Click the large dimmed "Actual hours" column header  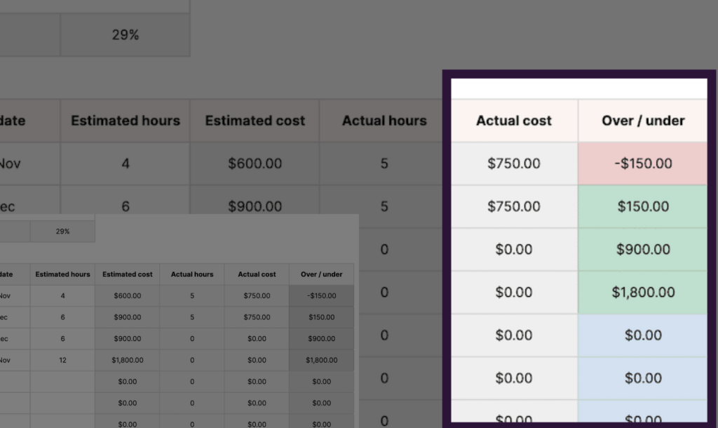(384, 121)
